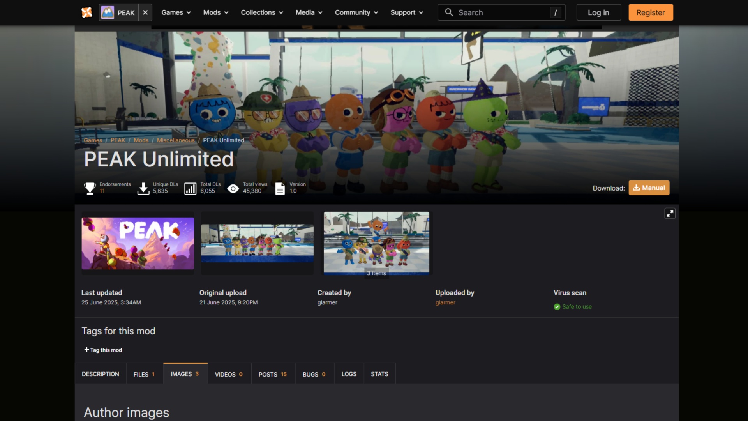The height and width of the screenshot is (421, 748).
Task: Expand the Collections dropdown
Action: pyautogui.click(x=262, y=12)
